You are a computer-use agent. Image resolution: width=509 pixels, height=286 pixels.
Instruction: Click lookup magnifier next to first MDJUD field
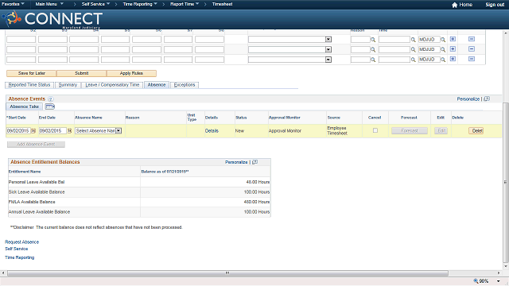[443, 40]
